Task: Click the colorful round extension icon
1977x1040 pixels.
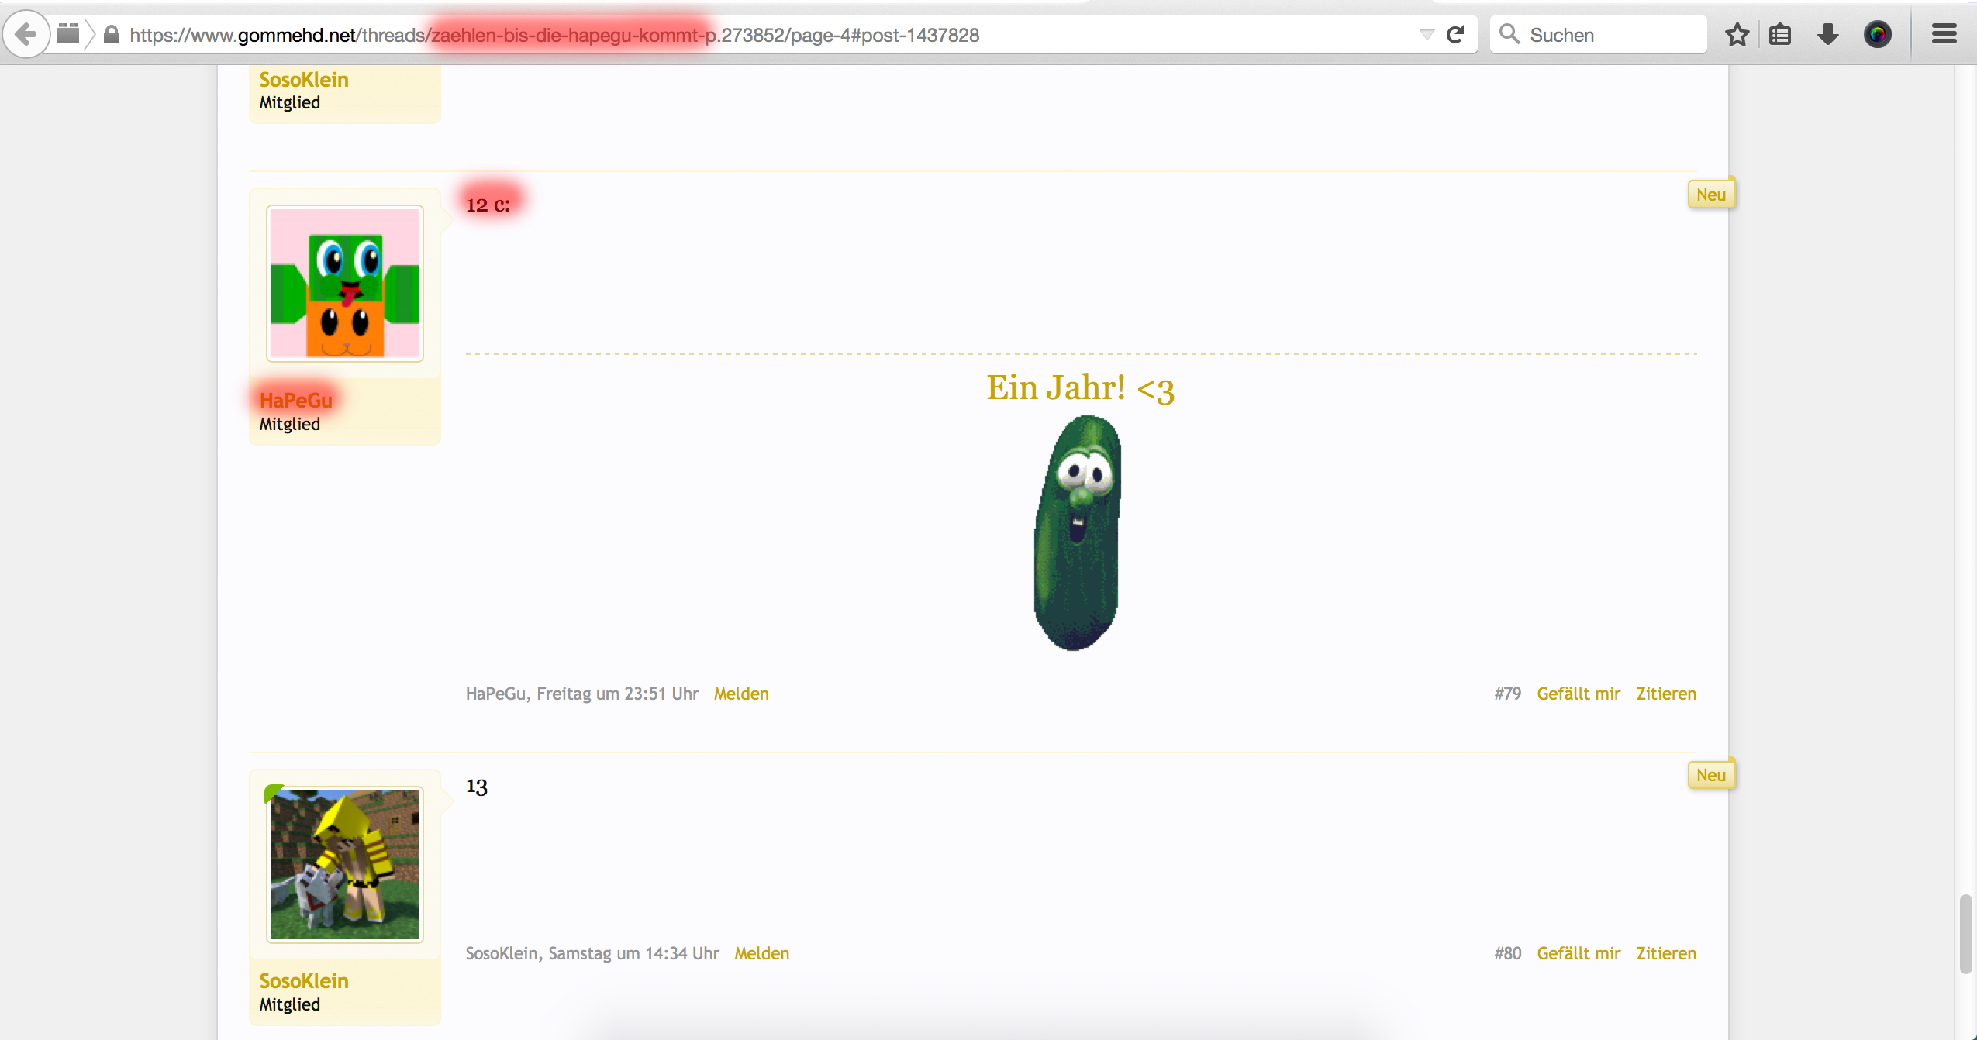Action: coord(1877,35)
